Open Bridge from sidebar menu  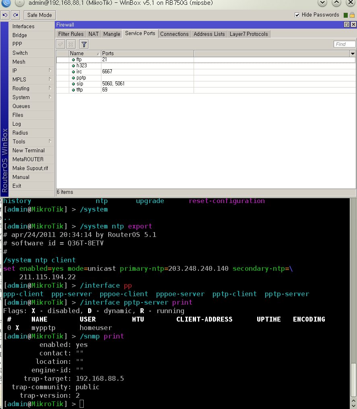click(31, 35)
